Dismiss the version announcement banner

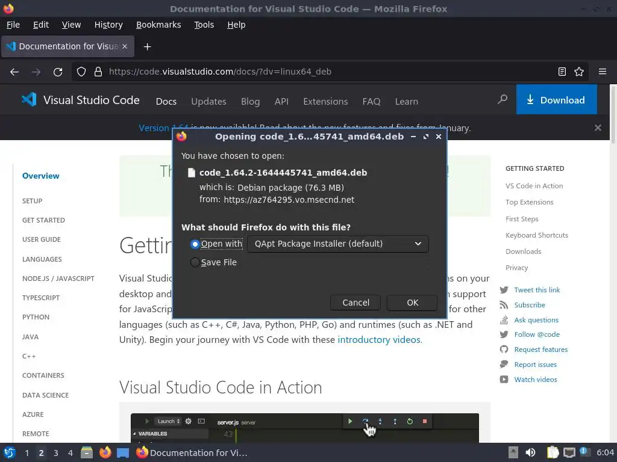pos(598,128)
